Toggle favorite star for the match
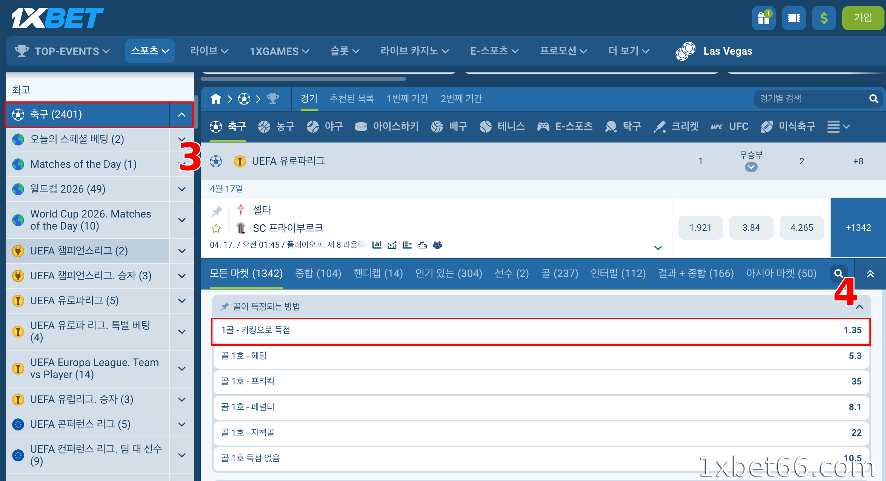 tap(216, 228)
